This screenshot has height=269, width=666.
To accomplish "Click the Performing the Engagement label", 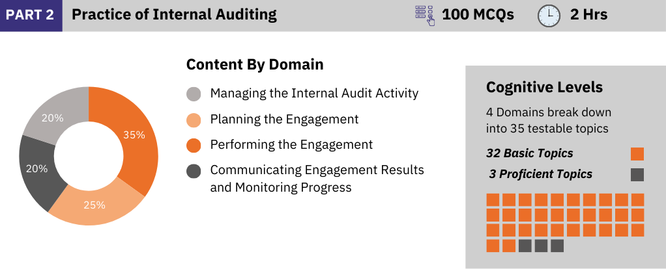I will [x=291, y=145].
